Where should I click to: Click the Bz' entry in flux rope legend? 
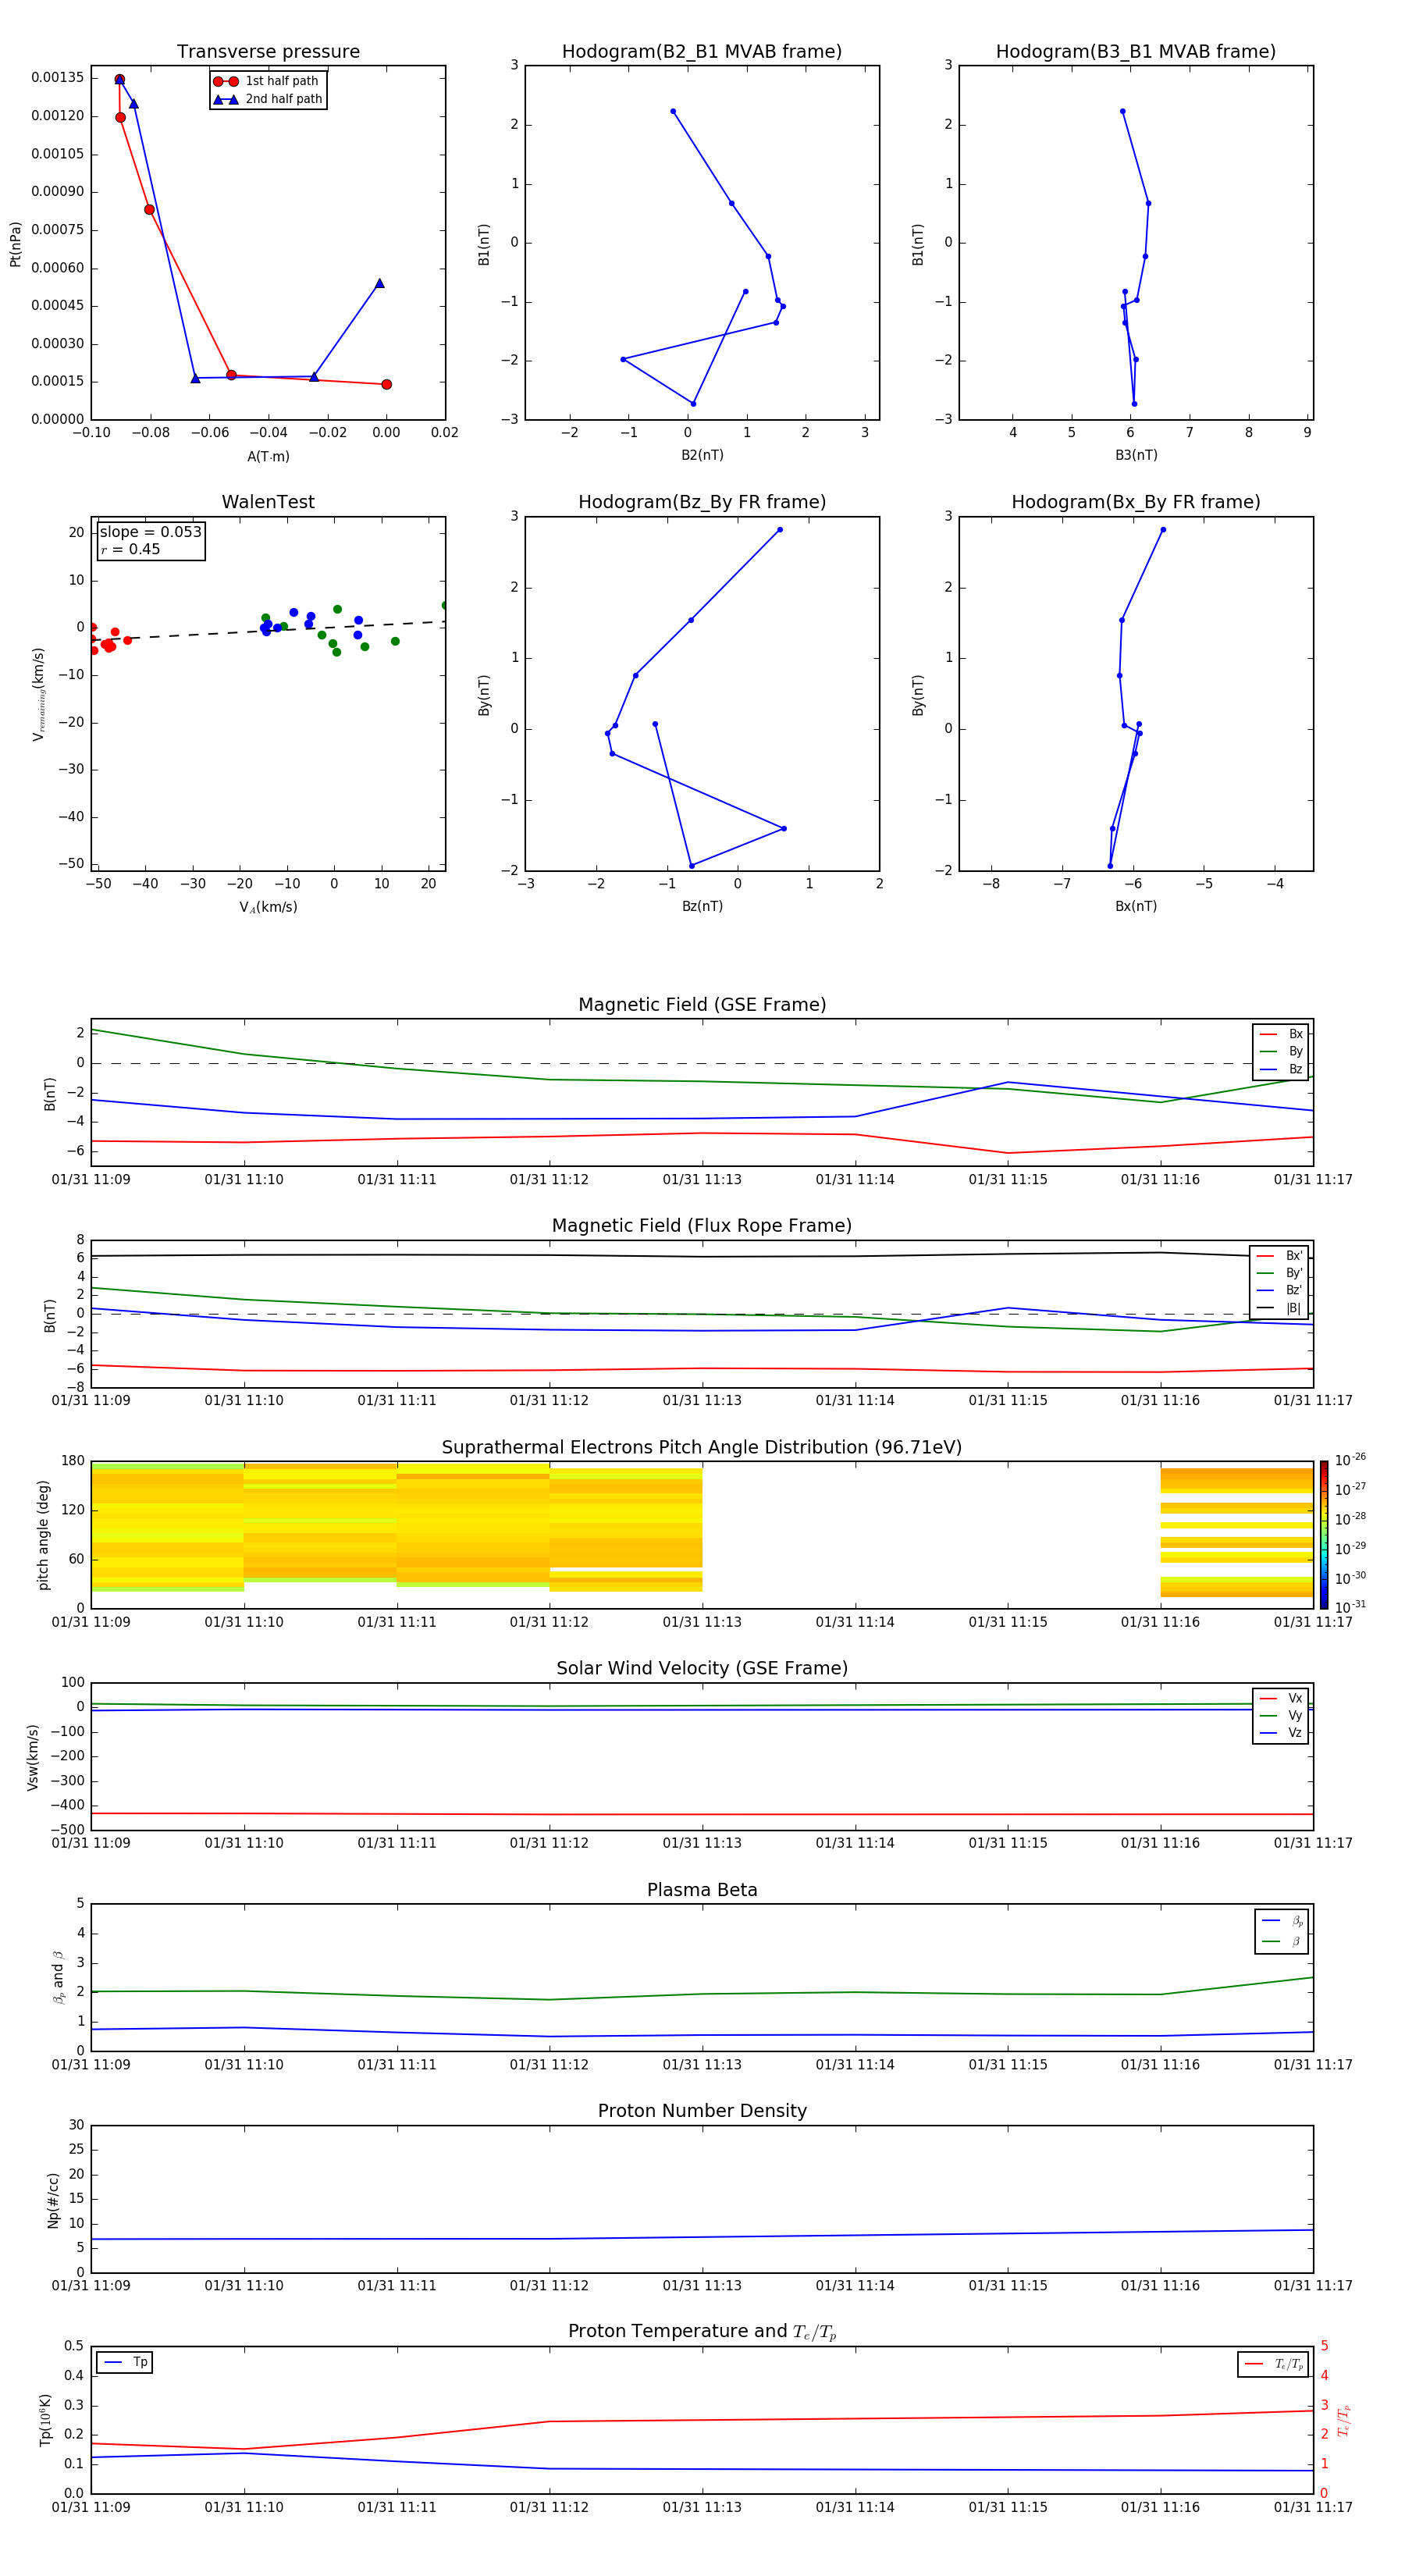(x=1279, y=1290)
